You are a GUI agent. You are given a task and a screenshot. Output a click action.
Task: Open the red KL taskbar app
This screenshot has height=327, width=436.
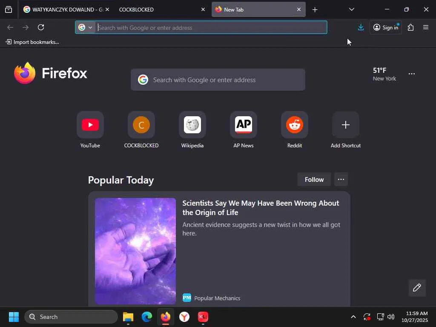tap(203, 317)
